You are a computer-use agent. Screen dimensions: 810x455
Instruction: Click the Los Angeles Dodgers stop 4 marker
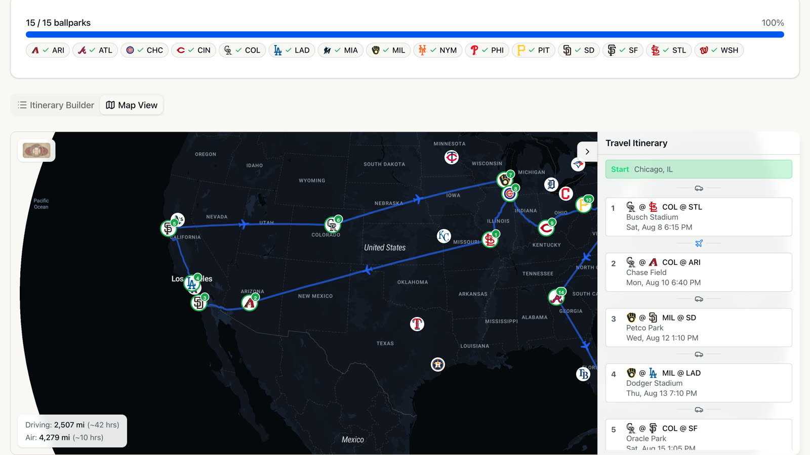192,283
